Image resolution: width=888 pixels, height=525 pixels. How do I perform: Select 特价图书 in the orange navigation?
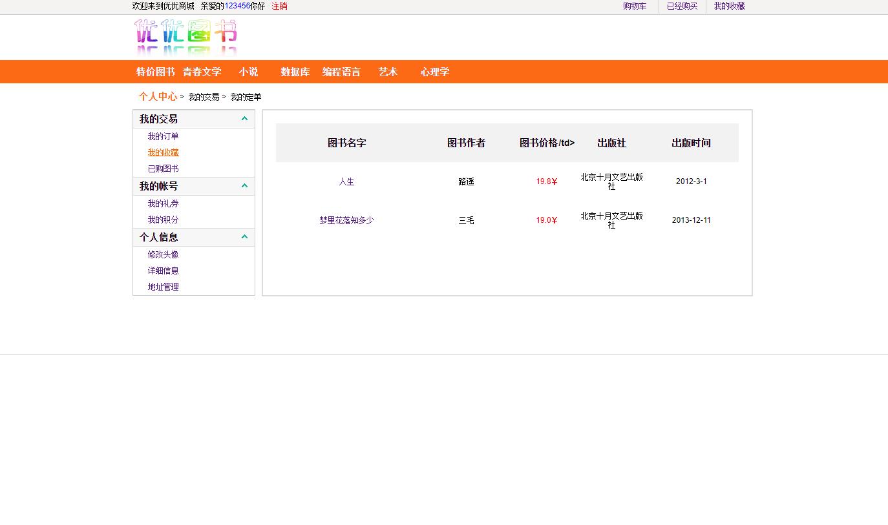click(155, 72)
